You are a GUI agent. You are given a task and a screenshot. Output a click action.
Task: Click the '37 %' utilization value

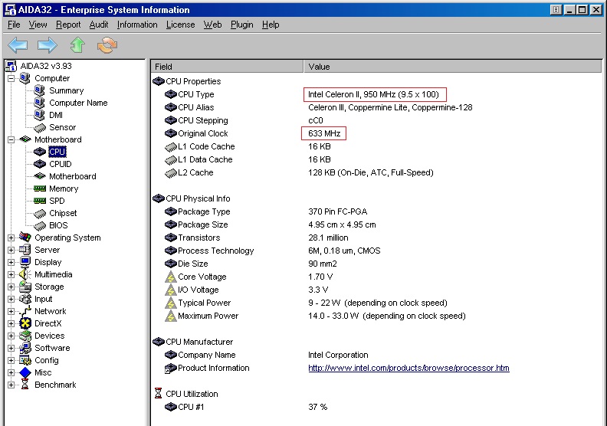click(317, 407)
